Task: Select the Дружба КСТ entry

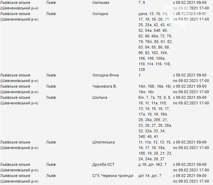Action: tap(103, 164)
